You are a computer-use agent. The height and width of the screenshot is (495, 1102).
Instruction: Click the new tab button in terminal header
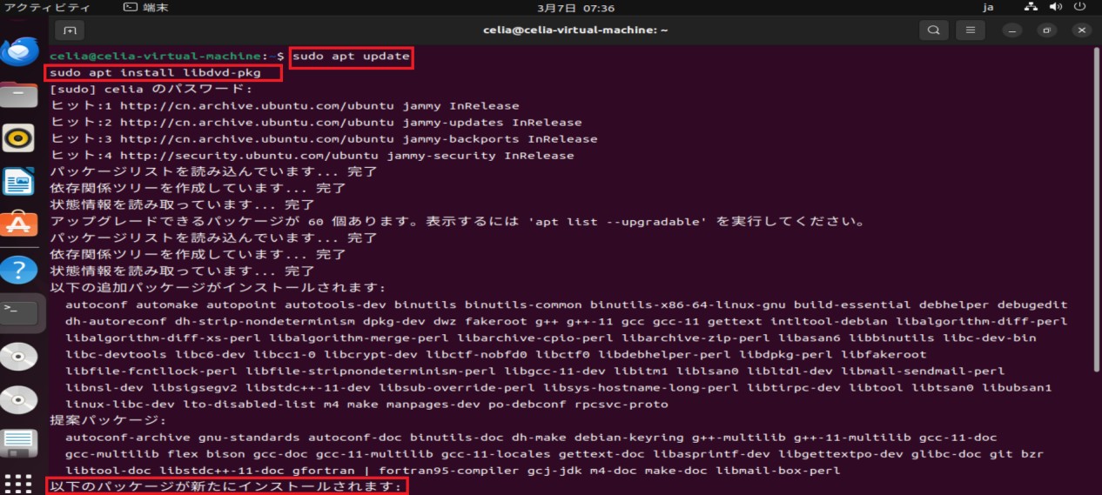pyautogui.click(x=70, y=30)
